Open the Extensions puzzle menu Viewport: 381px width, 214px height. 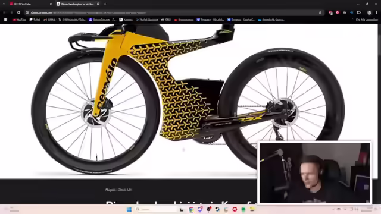pos(359,12)
